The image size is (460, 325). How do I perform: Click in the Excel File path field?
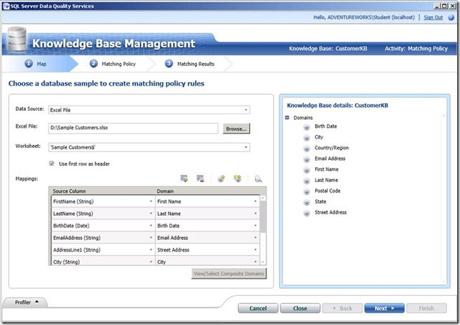[x=133, y=129]
